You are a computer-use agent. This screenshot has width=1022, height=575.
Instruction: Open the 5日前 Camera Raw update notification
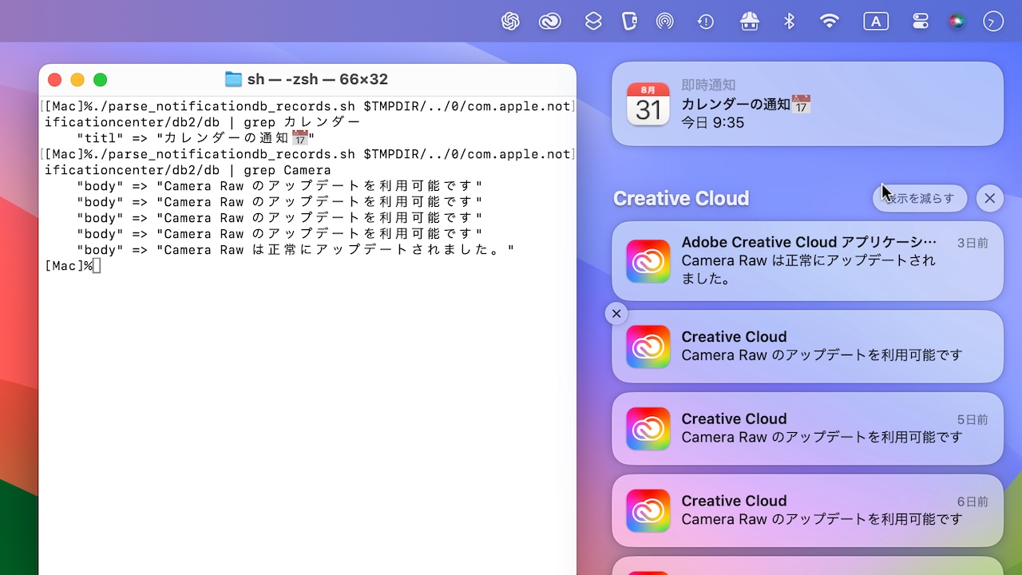[x=807, y=429]
